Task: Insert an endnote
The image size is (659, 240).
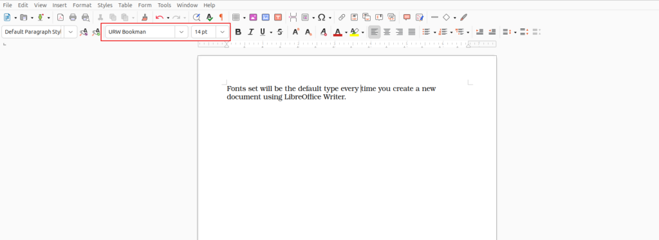Action: pyautogui.click(x=366, y=17)
